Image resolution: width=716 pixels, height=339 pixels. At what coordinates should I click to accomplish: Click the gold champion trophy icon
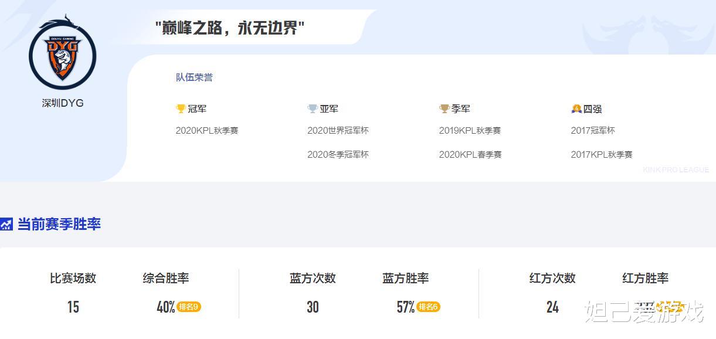pos(181,109)
